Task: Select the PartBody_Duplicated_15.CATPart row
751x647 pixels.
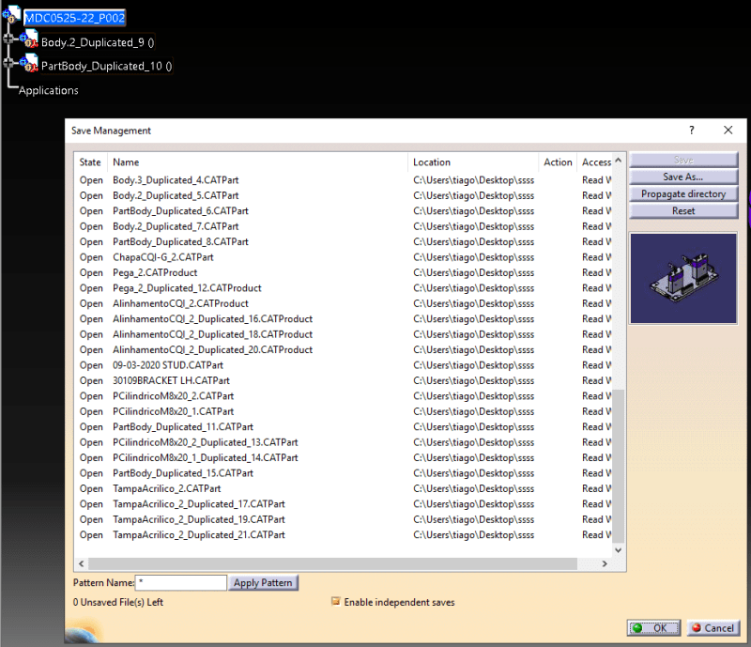Action: click(x=344, y=473)
